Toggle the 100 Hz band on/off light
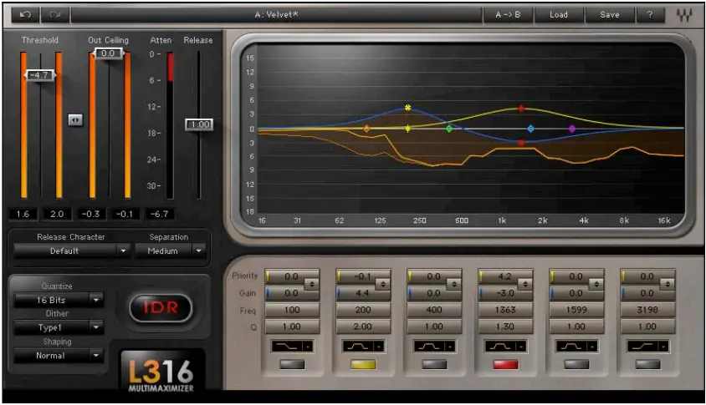This screenshot has width=706, height=405. pos(292,364)
